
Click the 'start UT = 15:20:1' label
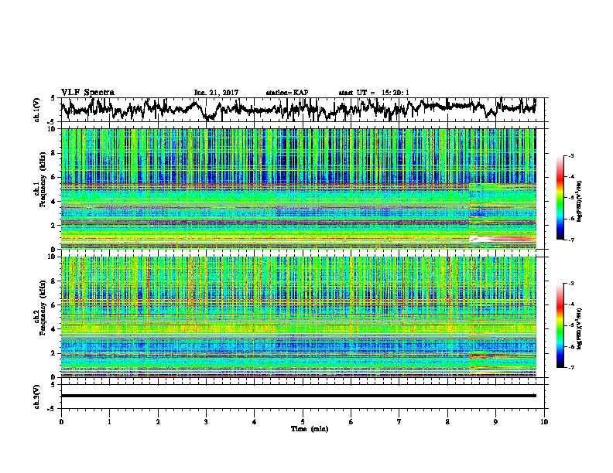pyautogui.click(x=374, y=93)
